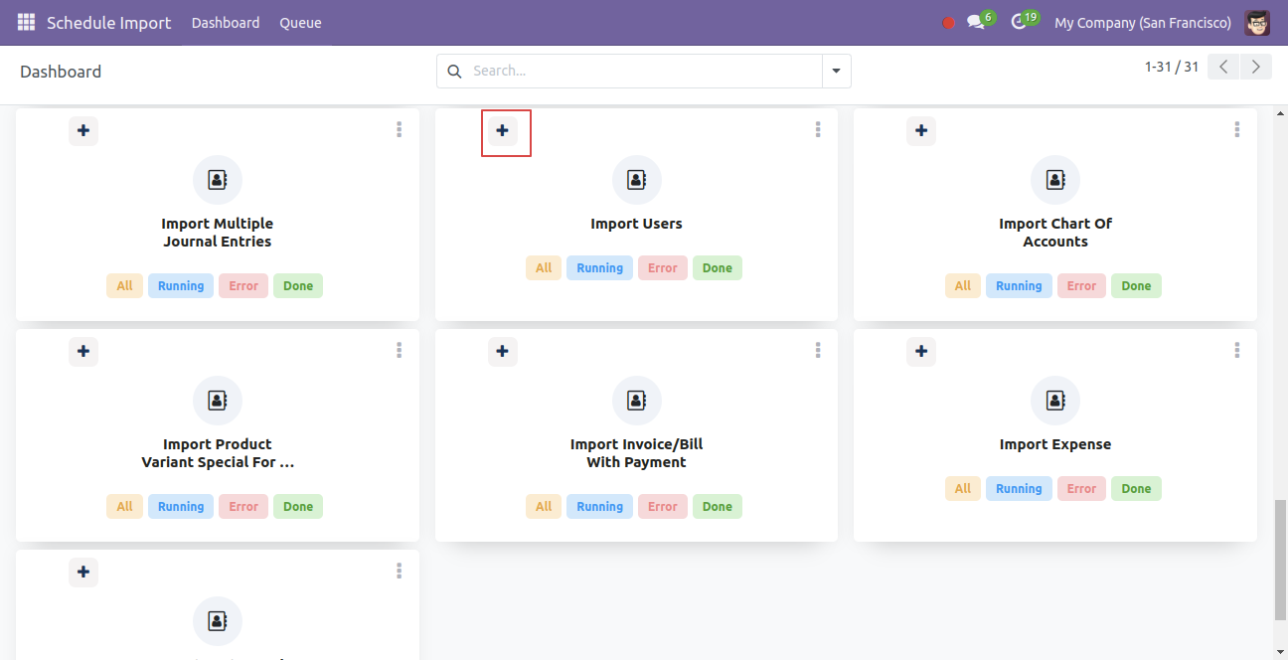
Task: Click the Import Product Variant address-book icon
Action: coord(218,401)
